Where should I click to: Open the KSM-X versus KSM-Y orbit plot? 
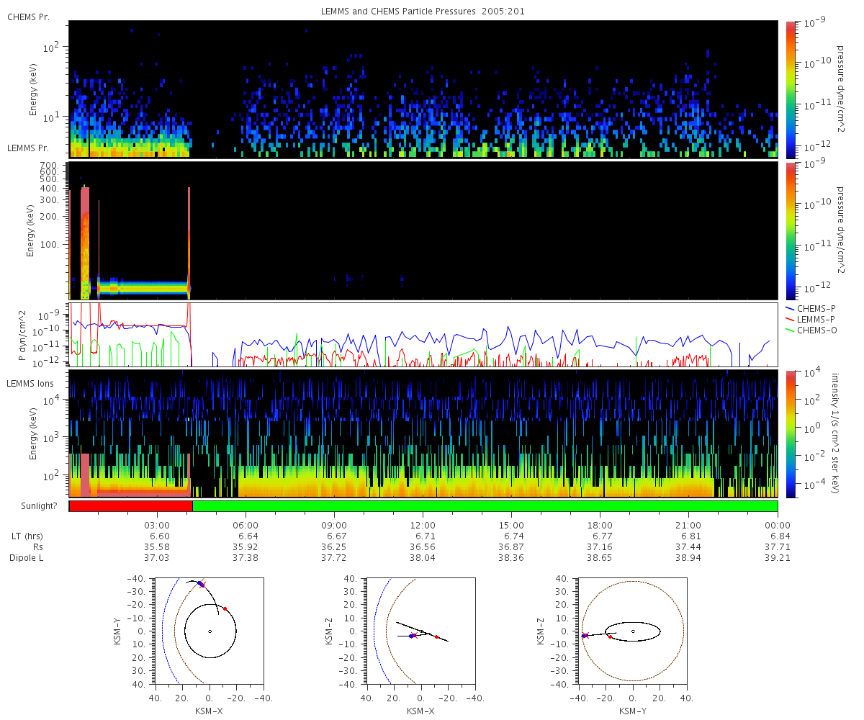(209, 631)
